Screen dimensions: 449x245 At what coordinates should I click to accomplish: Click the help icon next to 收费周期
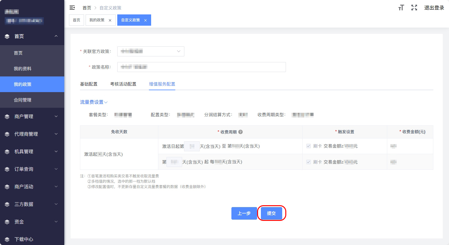[240, 132]
